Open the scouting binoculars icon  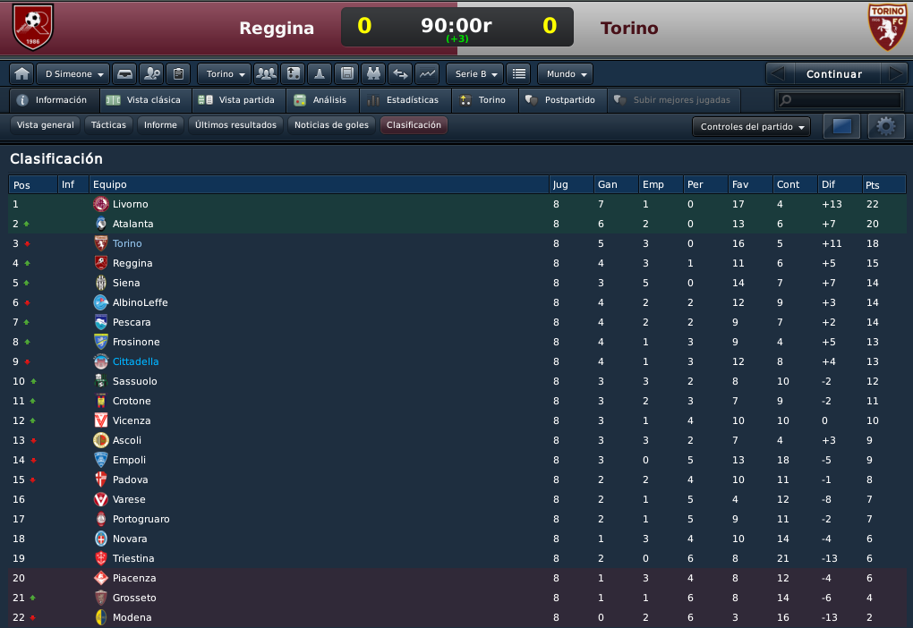[x=373, y=74]
